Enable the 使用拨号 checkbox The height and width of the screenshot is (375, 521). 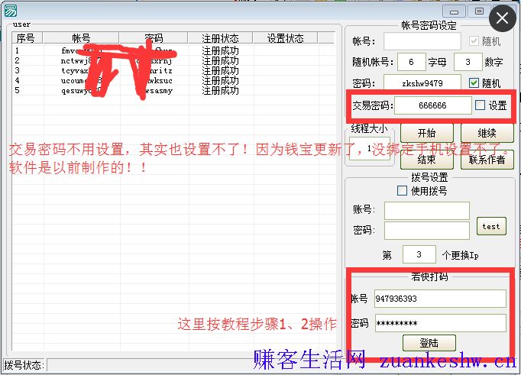pyautogui.click(x=402, y=191)
